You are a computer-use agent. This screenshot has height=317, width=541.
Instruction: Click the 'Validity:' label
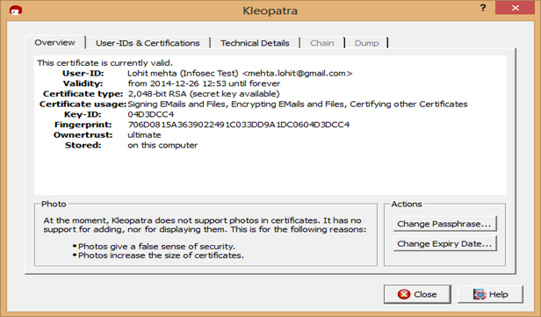pos(83,83)
